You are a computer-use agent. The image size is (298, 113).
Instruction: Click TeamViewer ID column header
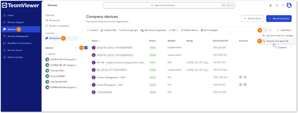point(220,41)
